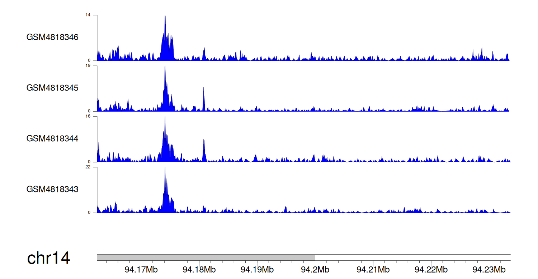Select the 94.22Mb position label
The height and width of the screenshot is (279, 538).
(431, 269)
